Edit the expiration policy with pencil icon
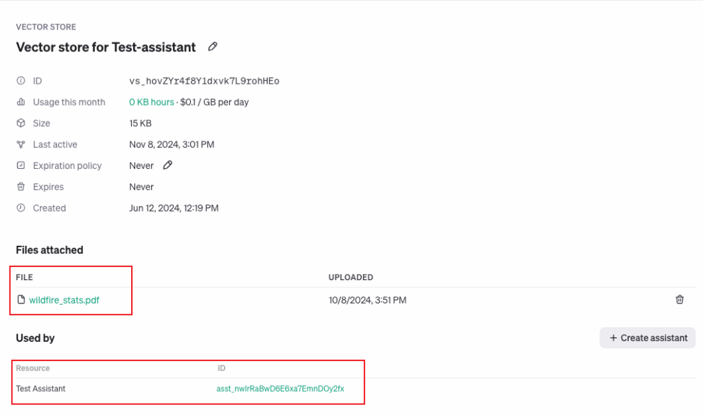Image resolution: width=703 pixels, height=414 pixels. tap(168, 165)
